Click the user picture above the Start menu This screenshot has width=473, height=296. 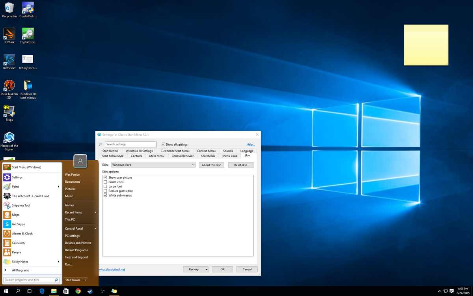pyautogui.click(x=80, y=161)
